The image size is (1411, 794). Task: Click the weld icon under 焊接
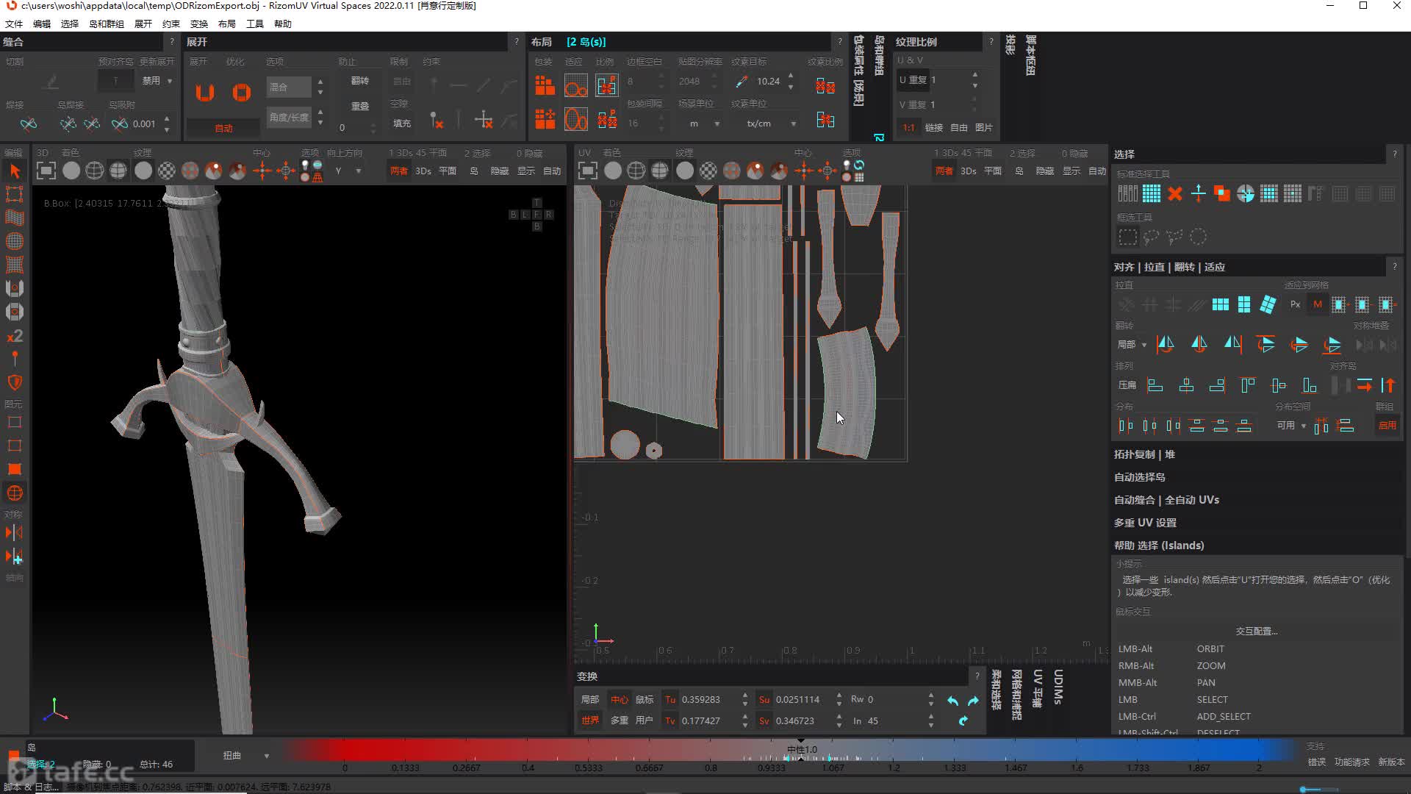(x=28, y=124)
